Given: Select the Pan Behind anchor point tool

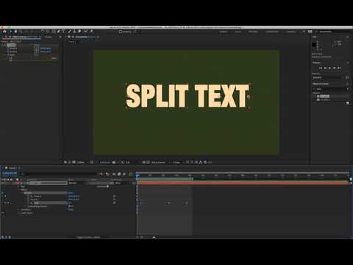Looking at the screenshot, I should coord(48,32).
